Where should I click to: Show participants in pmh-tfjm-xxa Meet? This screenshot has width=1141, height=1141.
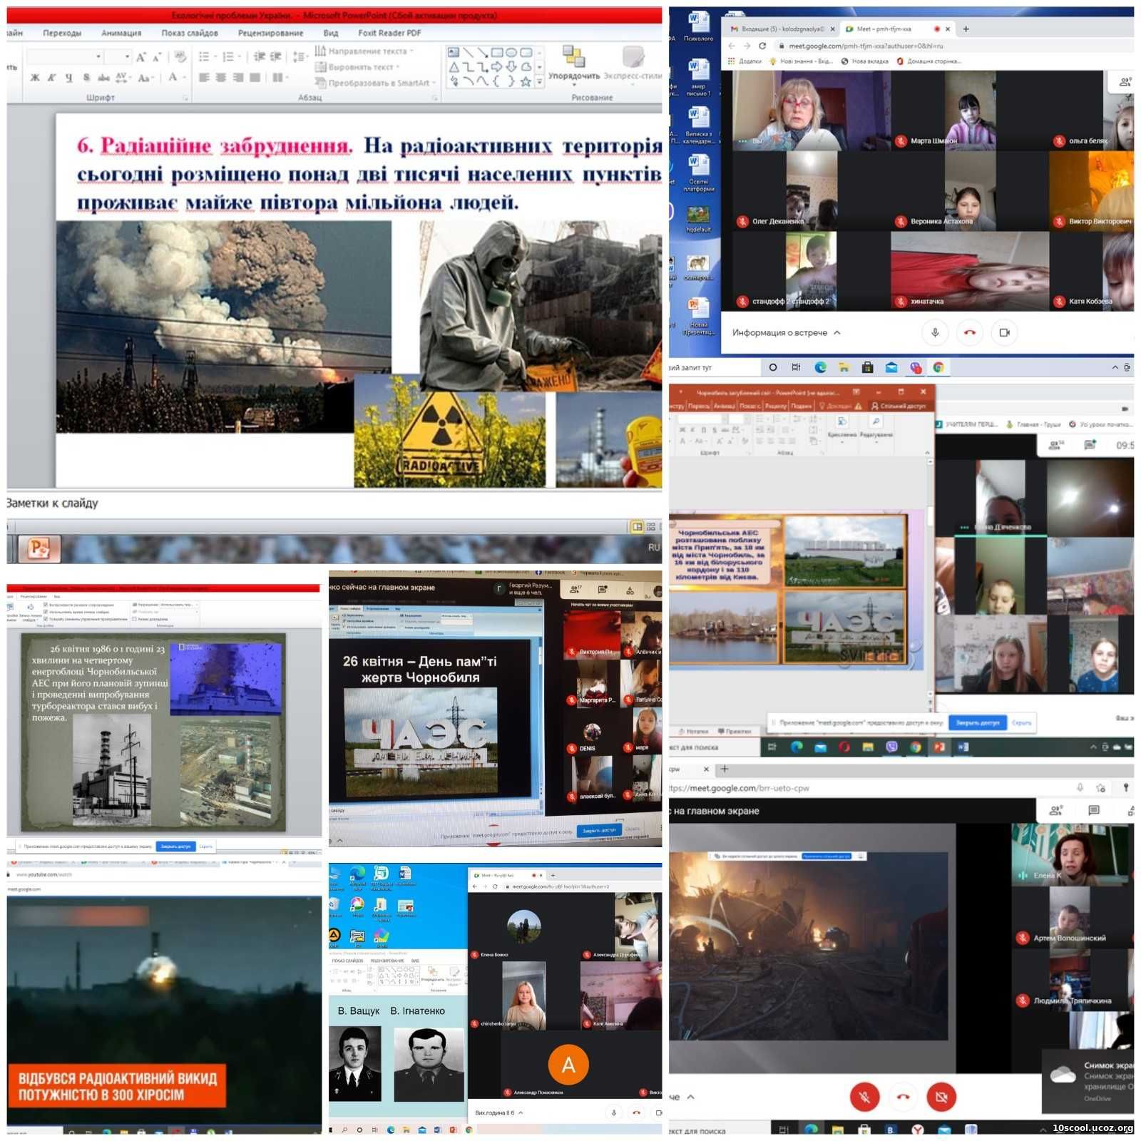1125,82
